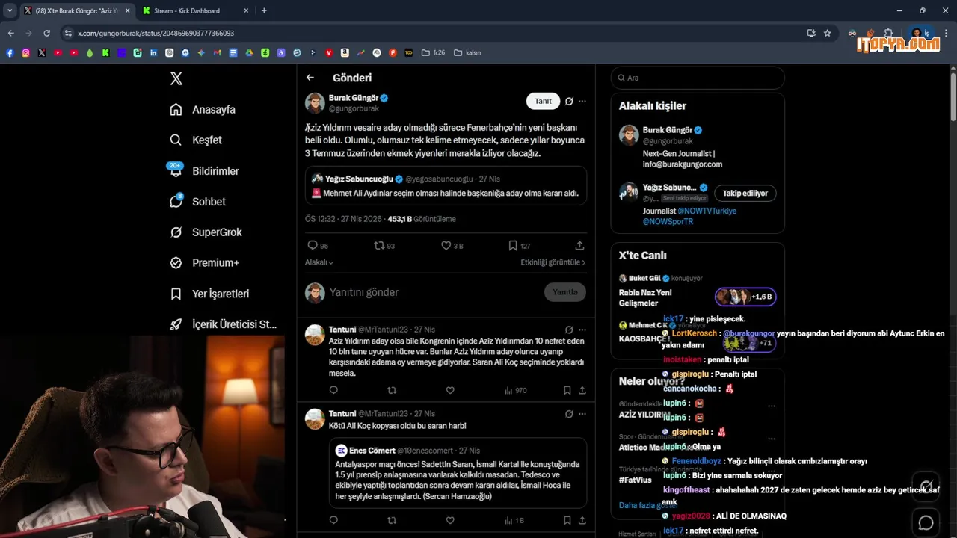Switch to Stream - Kick Dashboard tab
957x538 pixels.
coord(187,10)
